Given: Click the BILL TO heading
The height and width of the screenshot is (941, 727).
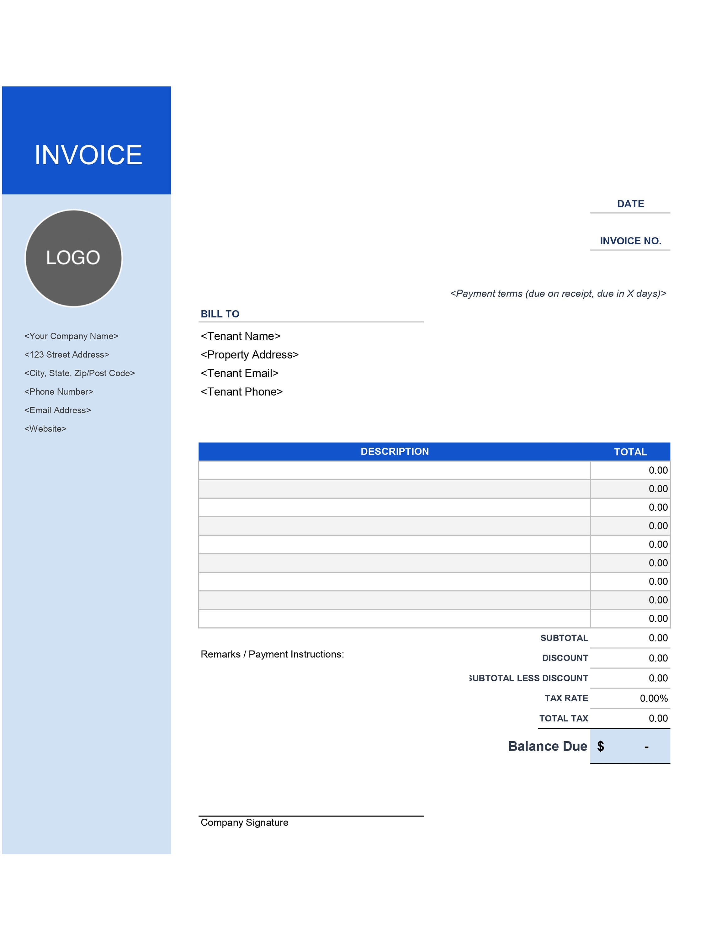Looking at the screenshot, I should [x=221, y=314].
